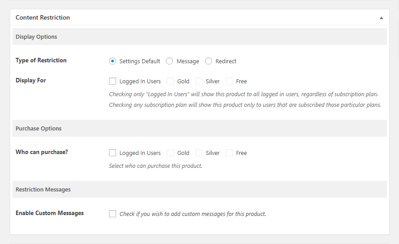The image size is (399, 244).
Task: Click the custom messages description text
Action: coord(193,214)
